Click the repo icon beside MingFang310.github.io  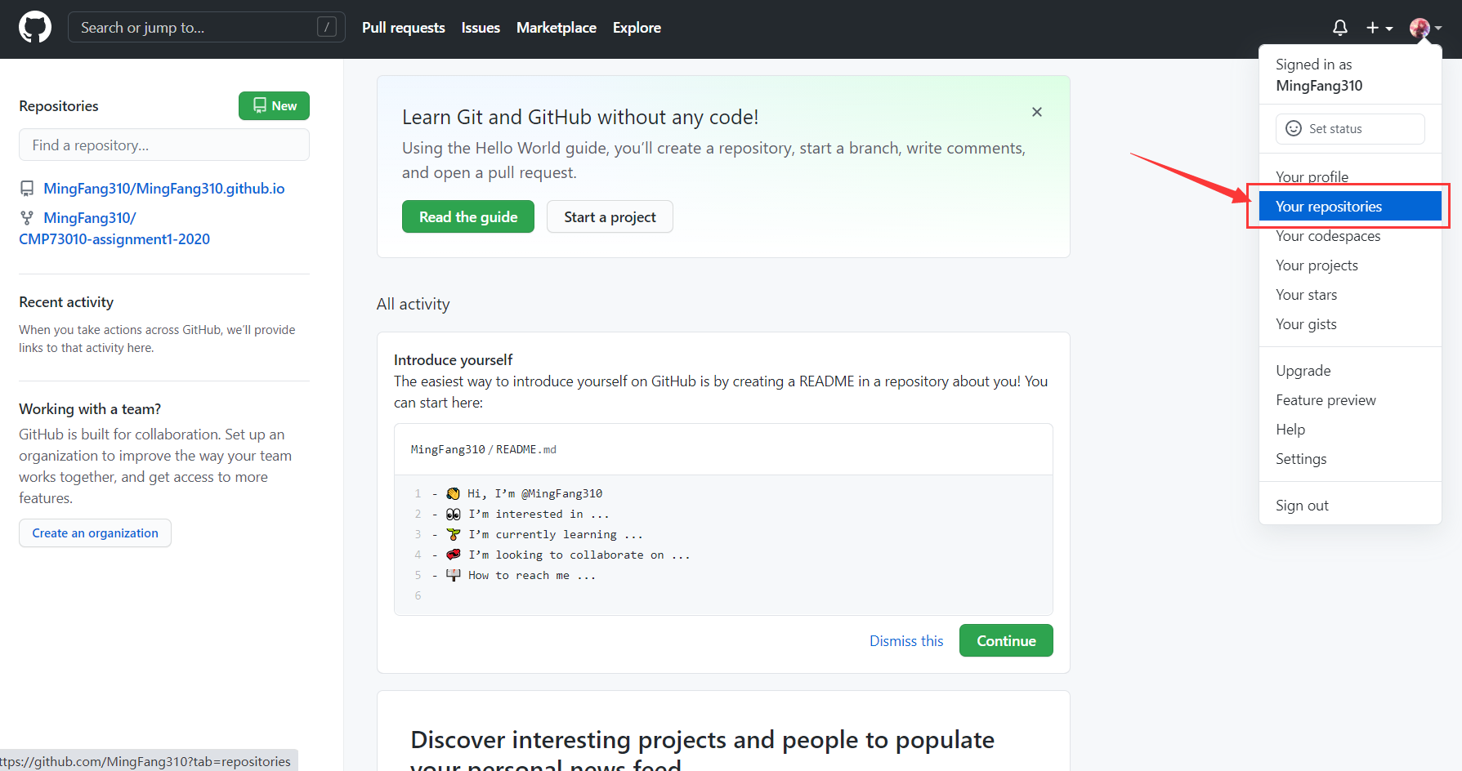[27, 189]
